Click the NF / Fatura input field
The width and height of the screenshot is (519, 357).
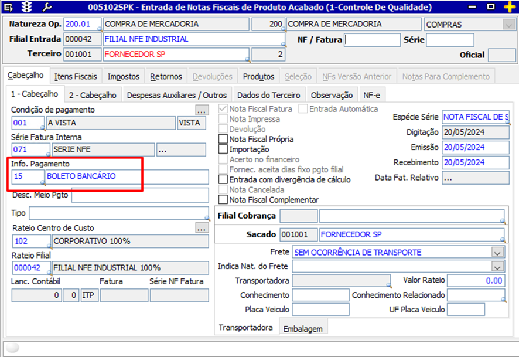pyautogui.click(x=372, y=40)
